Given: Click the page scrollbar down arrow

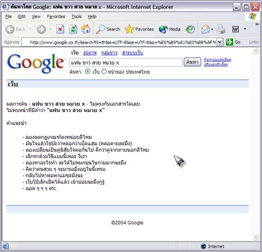Looking at the screenshot, I should click(x=256, y=237).
